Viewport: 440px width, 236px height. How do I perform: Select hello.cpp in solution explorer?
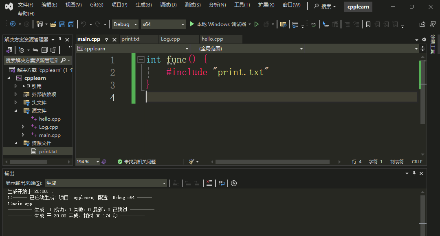click(x=50, y=119)
